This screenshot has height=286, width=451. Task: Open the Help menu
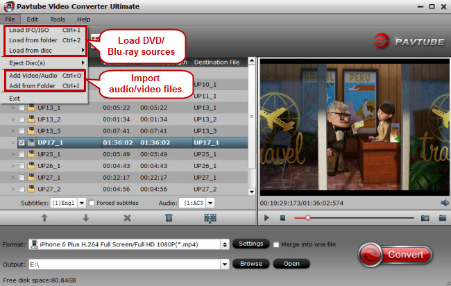[x=84, y=19]
